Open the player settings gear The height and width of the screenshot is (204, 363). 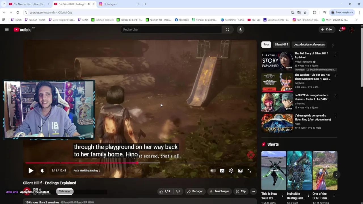tap(231, 171)
